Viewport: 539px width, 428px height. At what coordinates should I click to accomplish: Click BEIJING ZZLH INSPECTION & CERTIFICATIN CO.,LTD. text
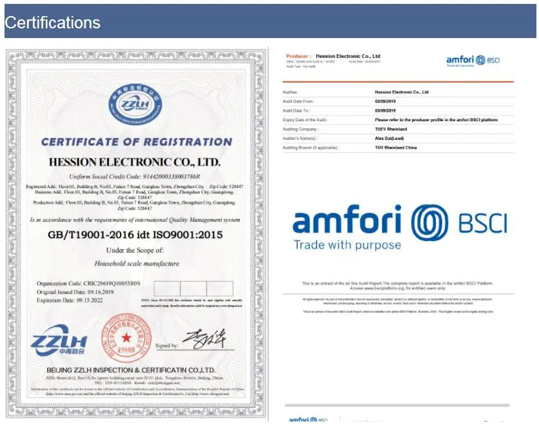tap(131, 370)
